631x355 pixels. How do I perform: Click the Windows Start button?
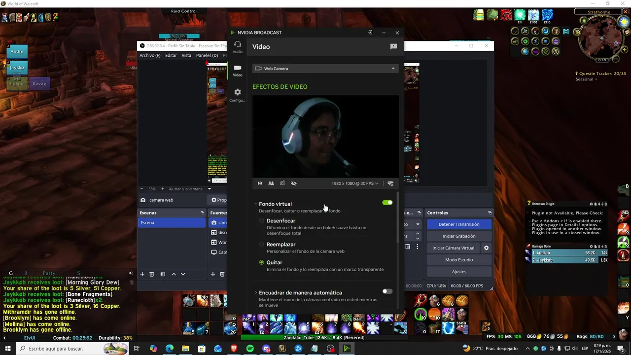[x=8, y=349]
